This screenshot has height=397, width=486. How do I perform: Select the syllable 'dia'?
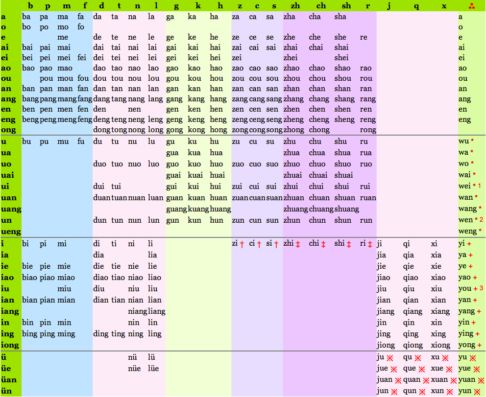point(98,255)
